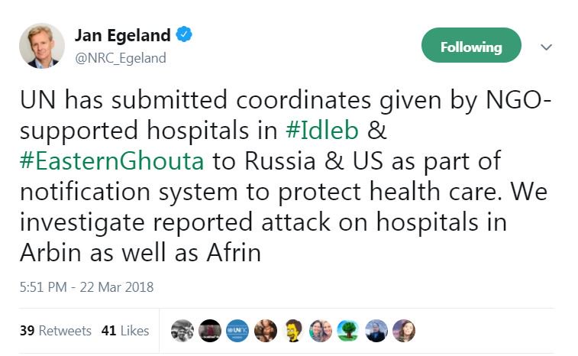Click the avatar right of the tree
The width and height of the screenshot is (578, 356).
(376, 331)
